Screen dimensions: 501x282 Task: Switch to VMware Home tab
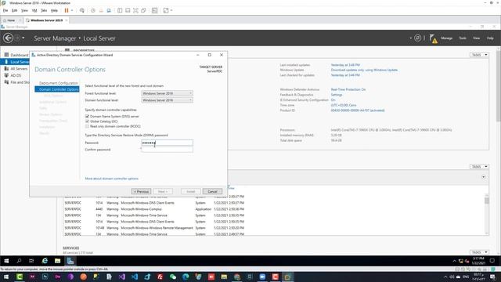[10, 20]
